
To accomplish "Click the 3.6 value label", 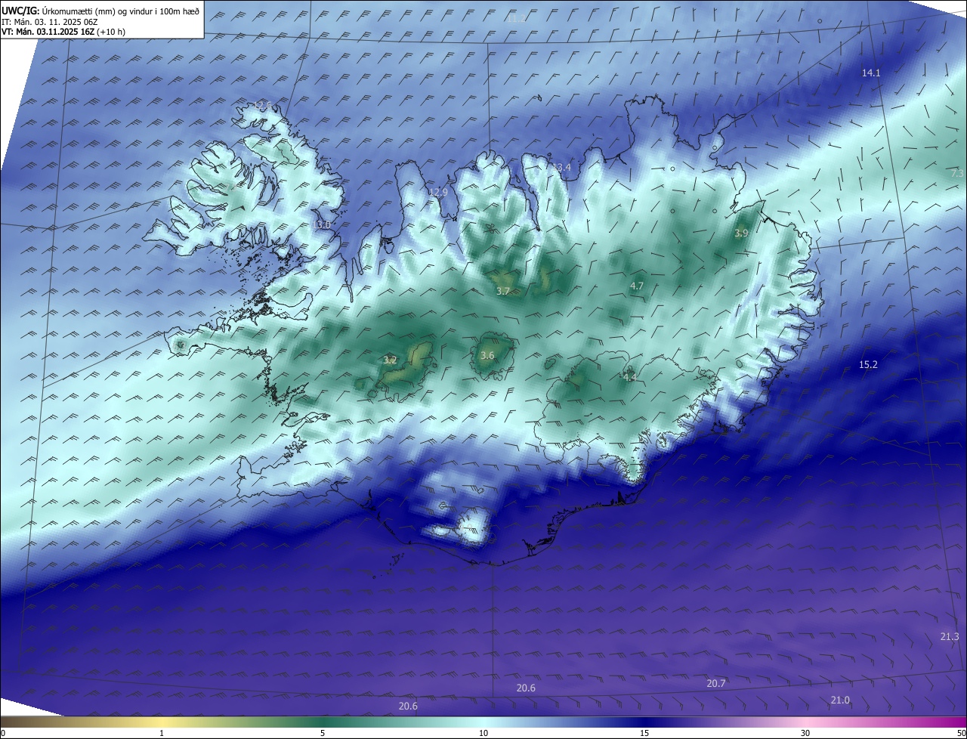I will pos(487,355).
